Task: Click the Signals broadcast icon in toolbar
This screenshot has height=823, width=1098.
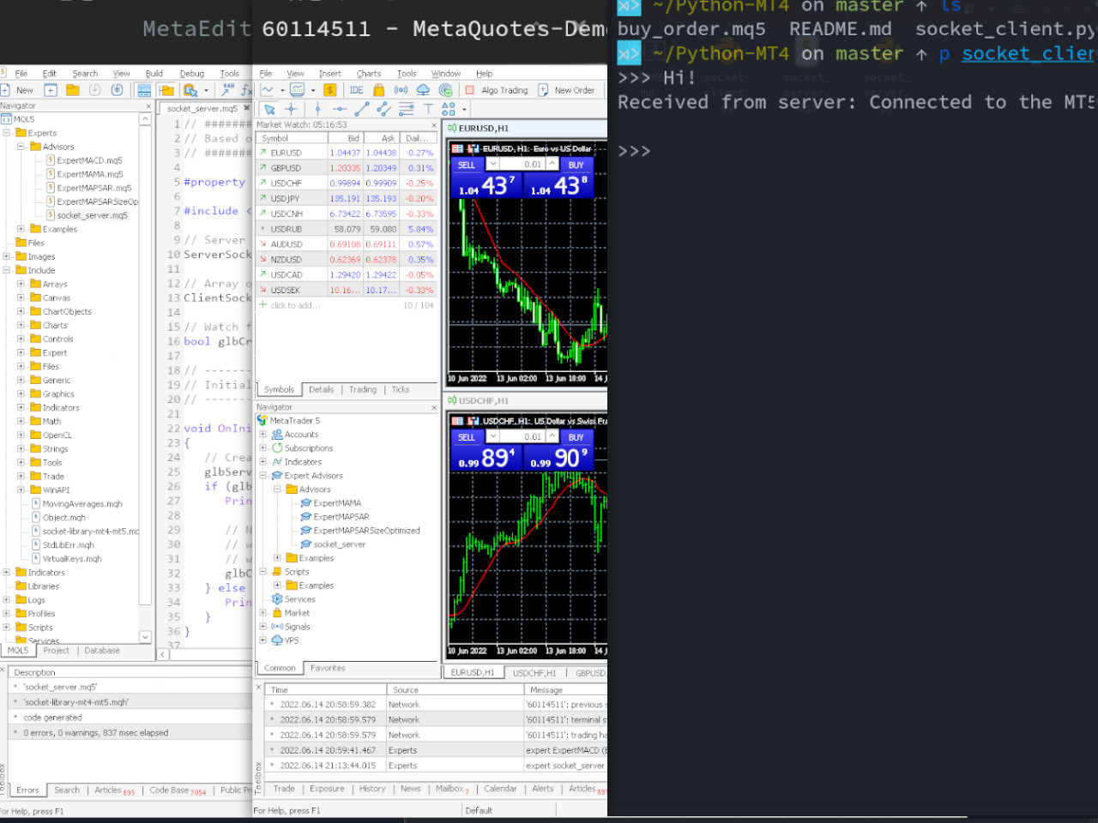Action: click(401, 90)
